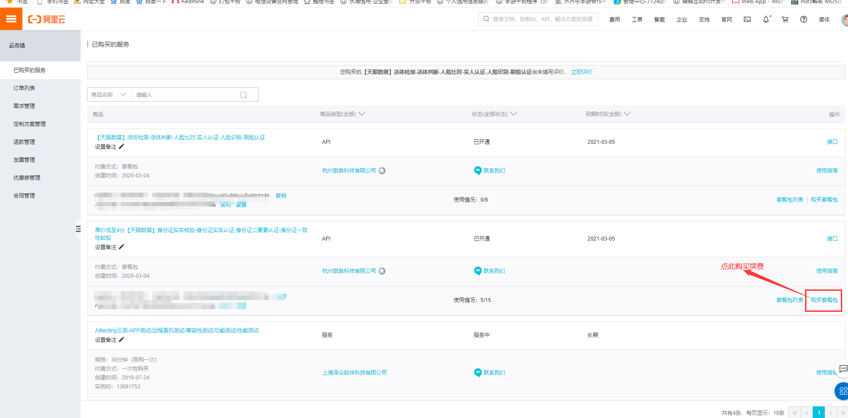The width and height of the screenshot is (848, 418).
Task: Click 联系我们 chat icon in 身份证实名核验 row
Action: pos(478,271)
